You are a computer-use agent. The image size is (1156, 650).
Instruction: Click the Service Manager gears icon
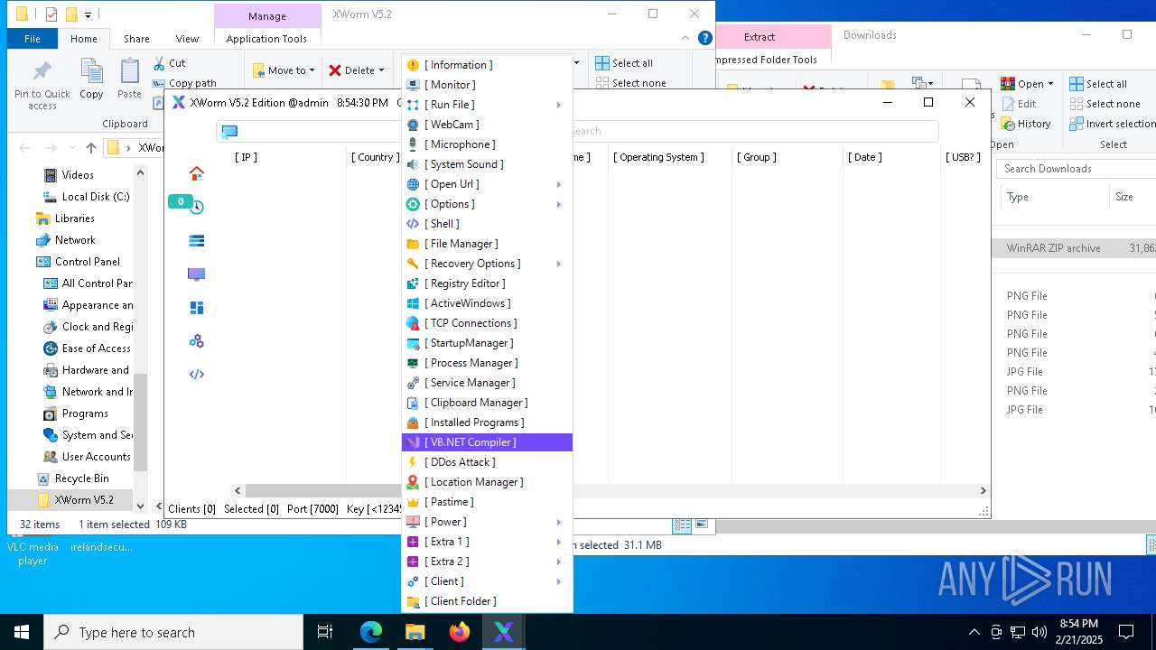click(413, 383)
